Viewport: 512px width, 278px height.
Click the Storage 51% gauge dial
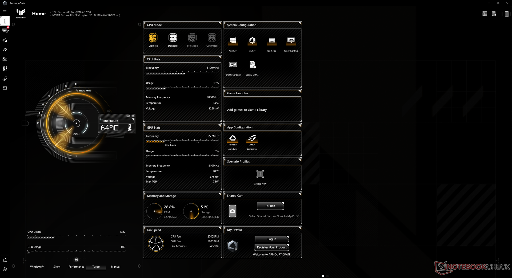191,211
